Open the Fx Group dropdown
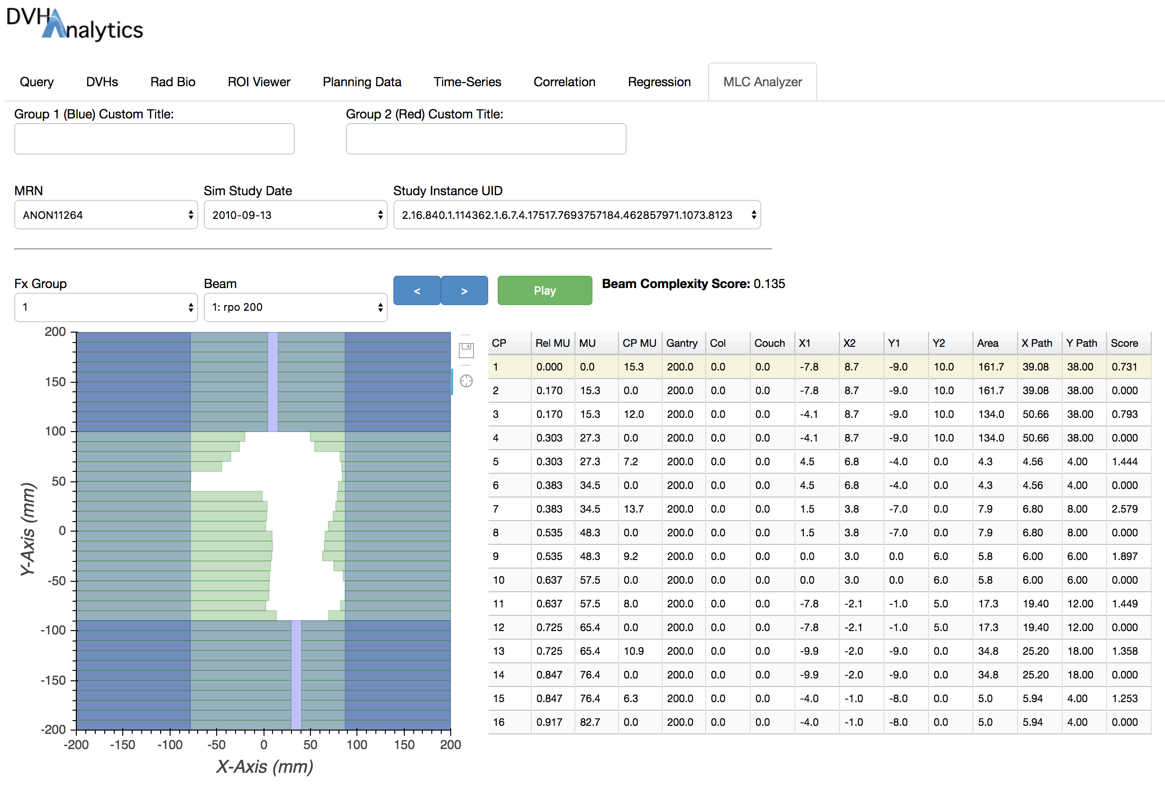This screenshot has width=1165, height=795. point(105,307)
